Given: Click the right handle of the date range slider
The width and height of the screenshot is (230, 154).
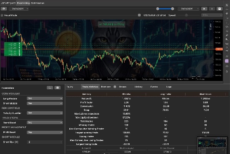Looking at the screenshot, I should (x=172, y=9).
